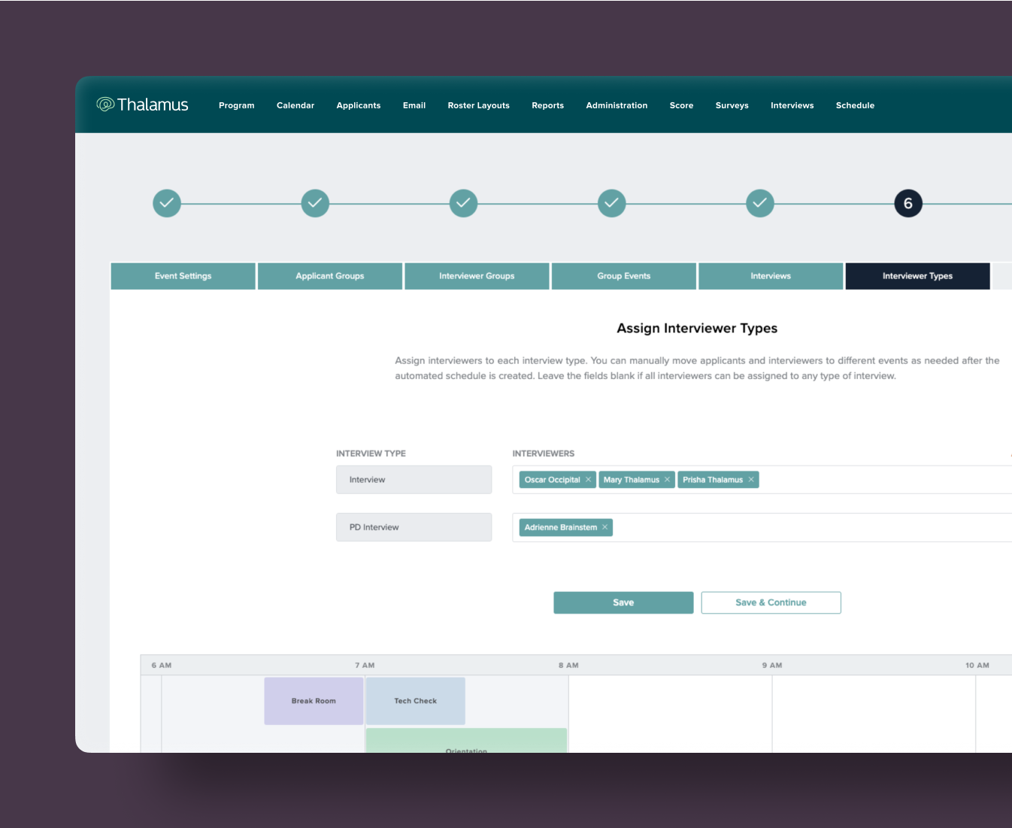Viewport: 1012px width, 828px height.
Task: Remove Prisha Thalamus interviewer chip
Action: (x=750, y=480)
